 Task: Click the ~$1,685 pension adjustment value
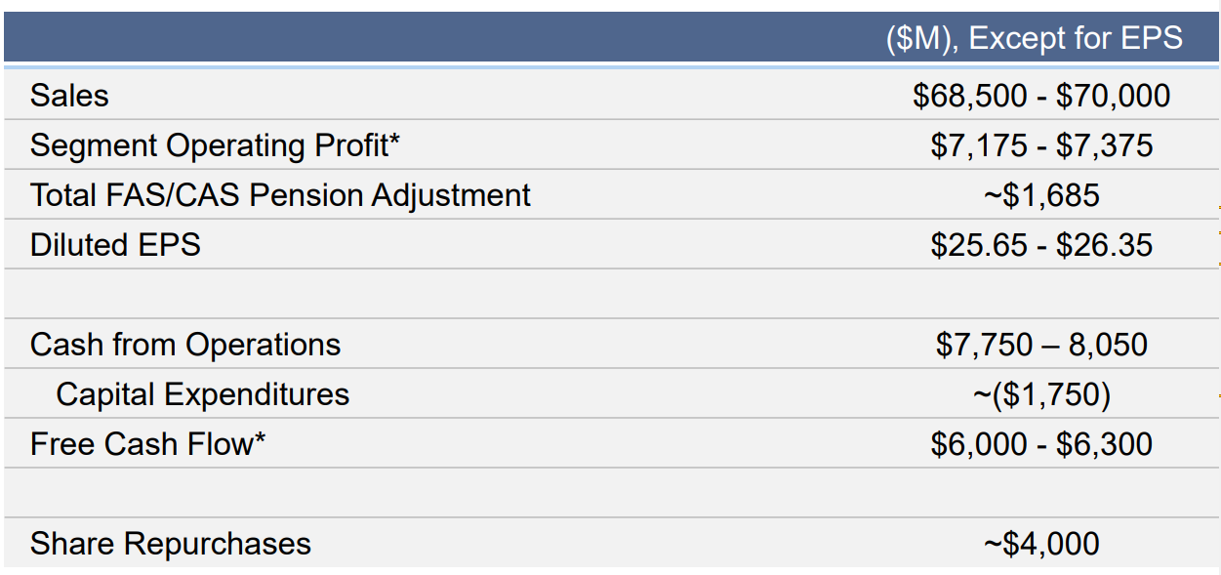pos(1041,195)
